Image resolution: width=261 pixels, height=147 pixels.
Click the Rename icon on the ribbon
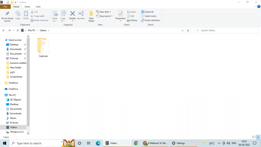[81, 15]
